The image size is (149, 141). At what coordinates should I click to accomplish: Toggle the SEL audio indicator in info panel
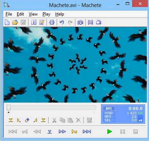(140, 120)
